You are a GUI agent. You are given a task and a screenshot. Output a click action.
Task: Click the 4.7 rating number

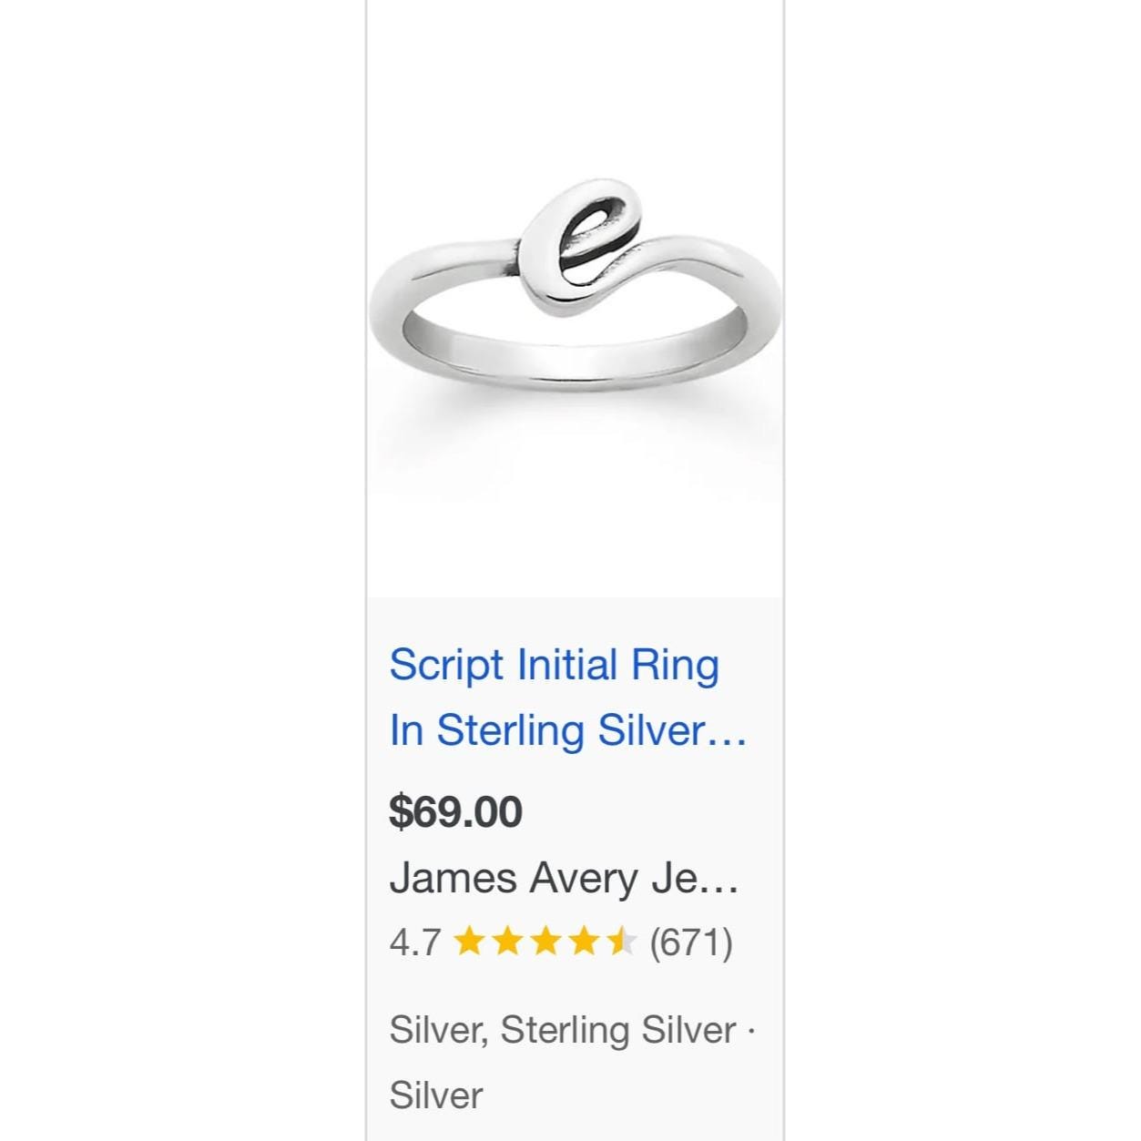coord(414,942)
